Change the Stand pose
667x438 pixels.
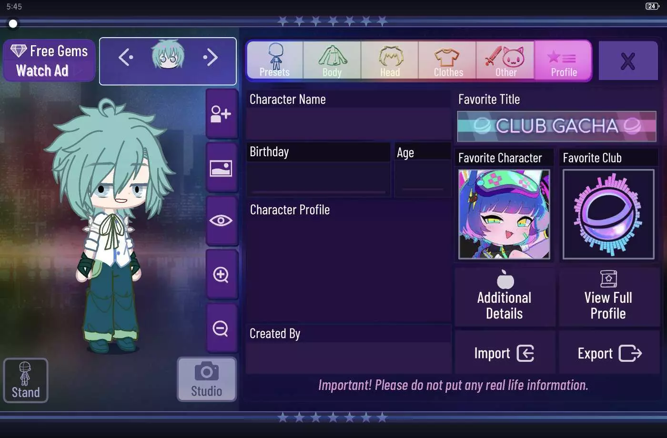tap(26, 380)
